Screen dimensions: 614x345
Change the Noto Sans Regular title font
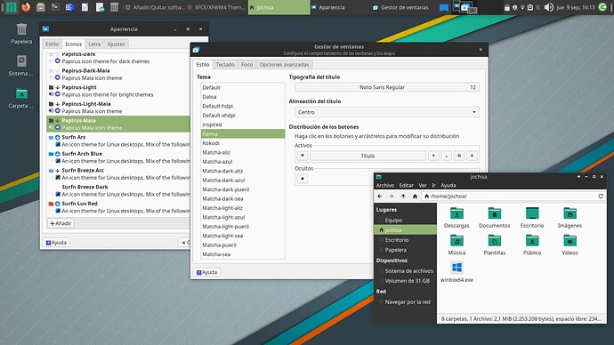pos(387,87)
